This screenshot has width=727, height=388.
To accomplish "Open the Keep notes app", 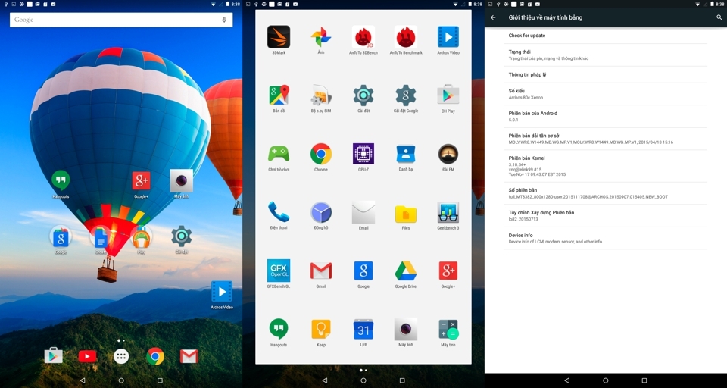I will (x=321, y=329).
